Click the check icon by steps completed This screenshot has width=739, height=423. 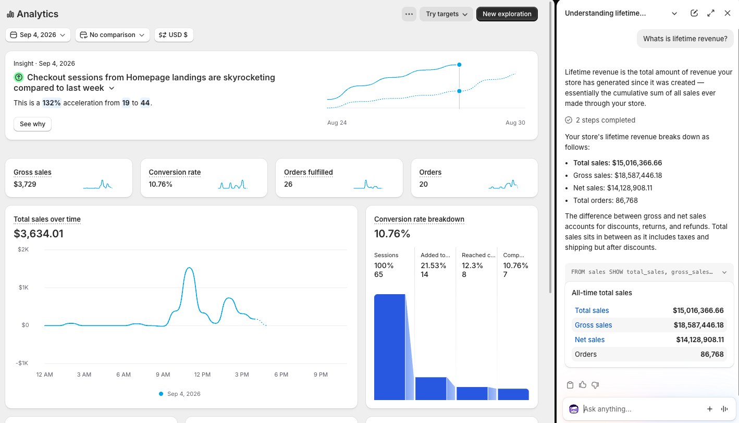[x=569, y=120]
